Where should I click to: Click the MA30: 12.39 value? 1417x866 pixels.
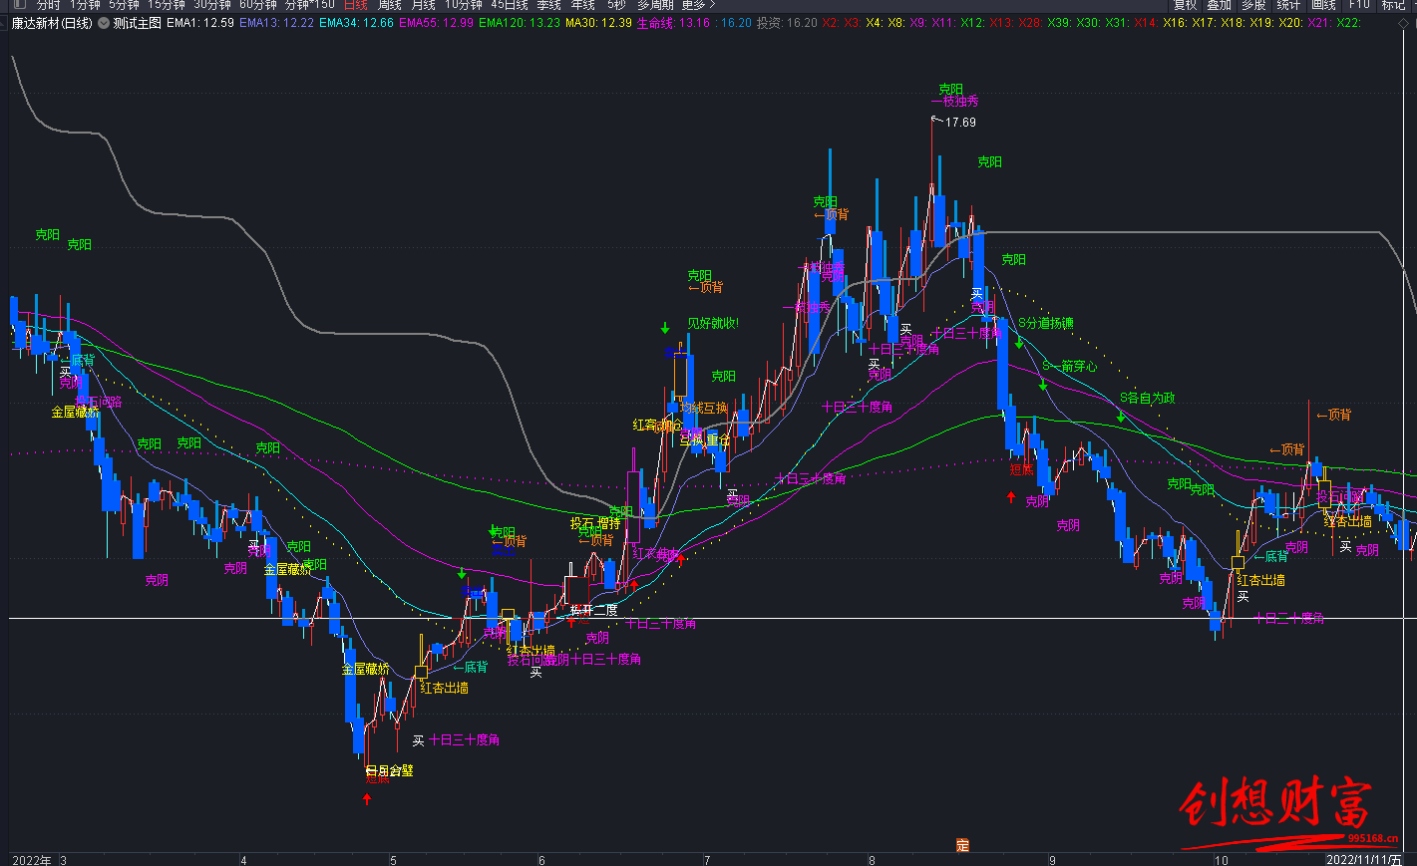point(598,23)
